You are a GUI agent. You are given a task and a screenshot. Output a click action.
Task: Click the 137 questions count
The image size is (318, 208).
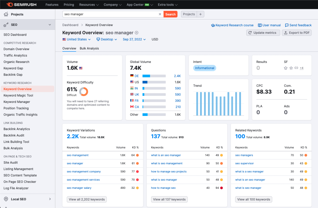click(156, 136)
